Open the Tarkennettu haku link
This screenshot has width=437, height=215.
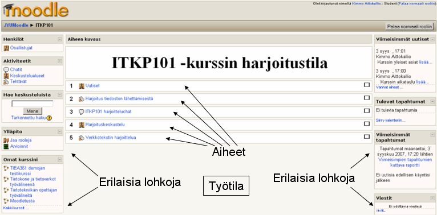[28, 118]
